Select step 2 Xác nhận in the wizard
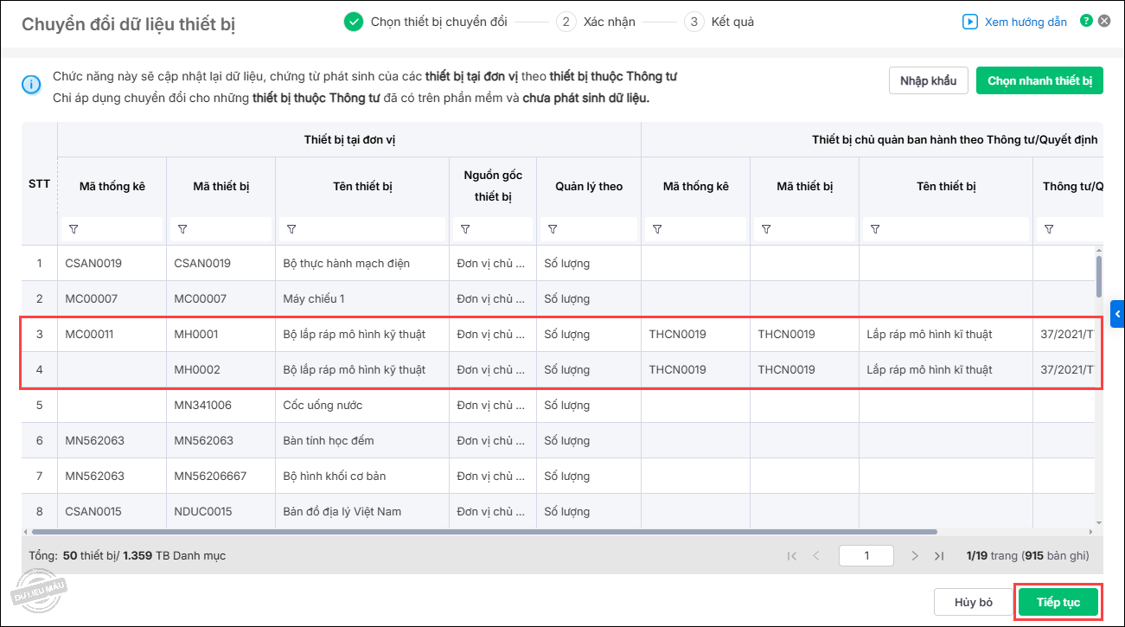The width and height of the screenshot is (1125, 627). (596, 22)
